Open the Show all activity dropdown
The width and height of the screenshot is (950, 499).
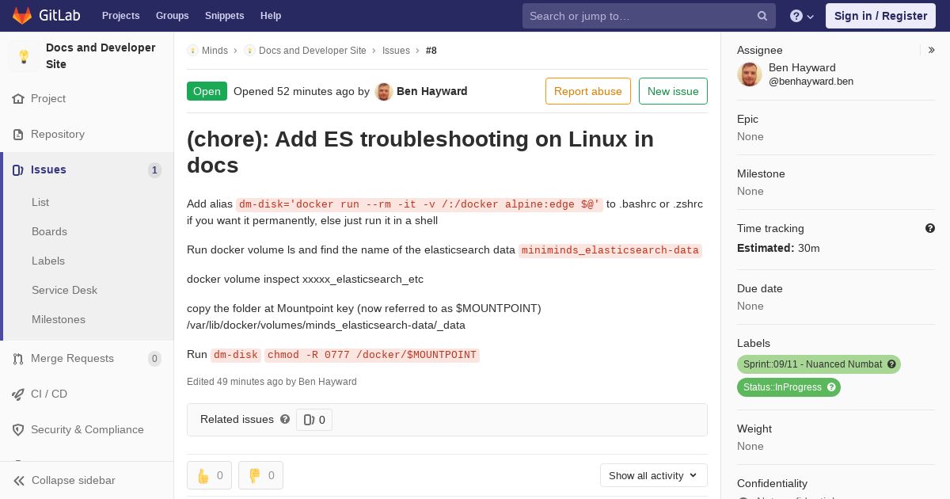653,475
